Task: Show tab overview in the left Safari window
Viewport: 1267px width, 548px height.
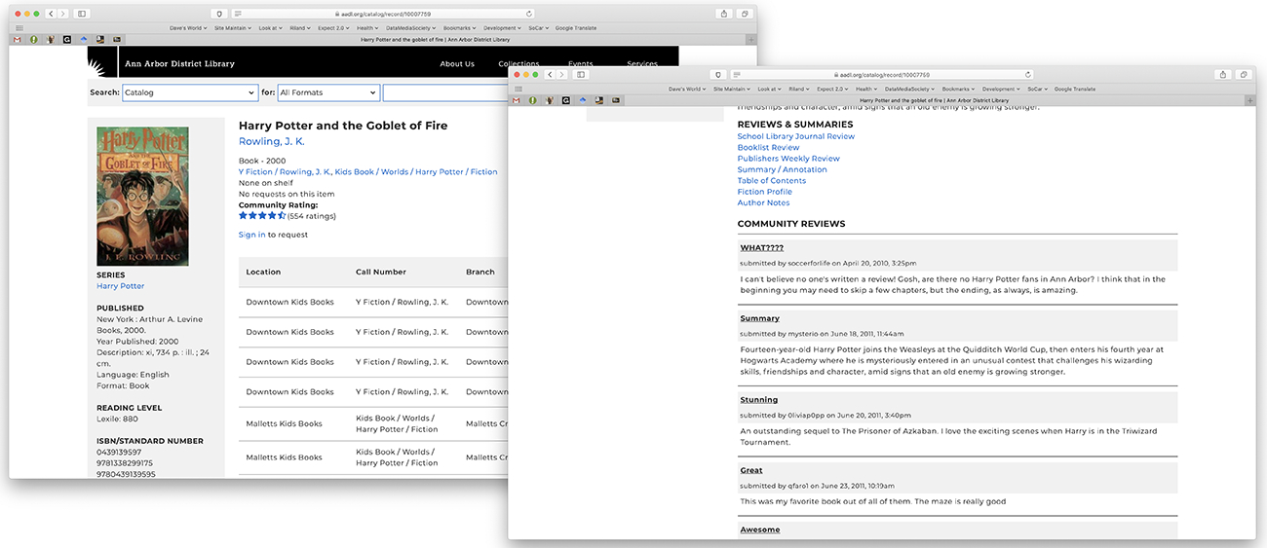Action: pyautogui.click(x=745, y=14)
